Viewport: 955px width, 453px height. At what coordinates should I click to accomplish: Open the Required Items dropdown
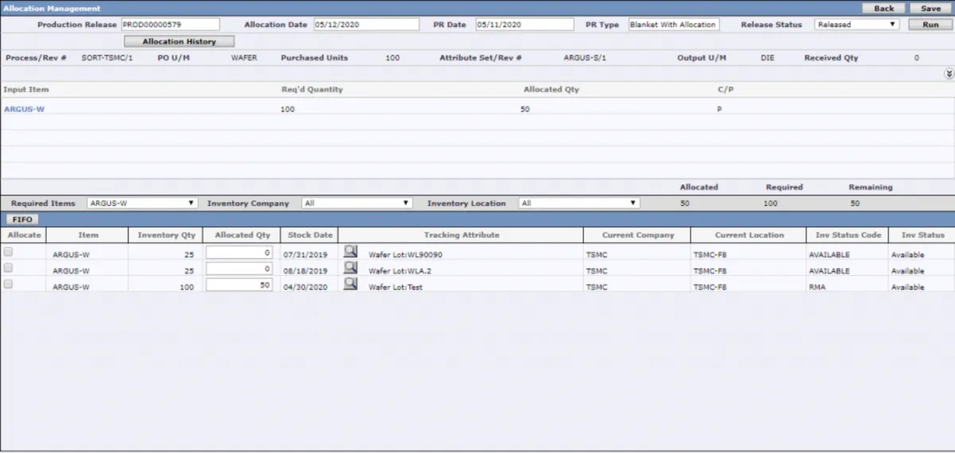pyautogui.click(x=142, y=203)
